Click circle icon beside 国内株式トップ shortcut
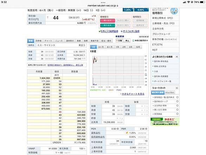Image resolution: width=206 pixels, height=155 pixels. 177,101
